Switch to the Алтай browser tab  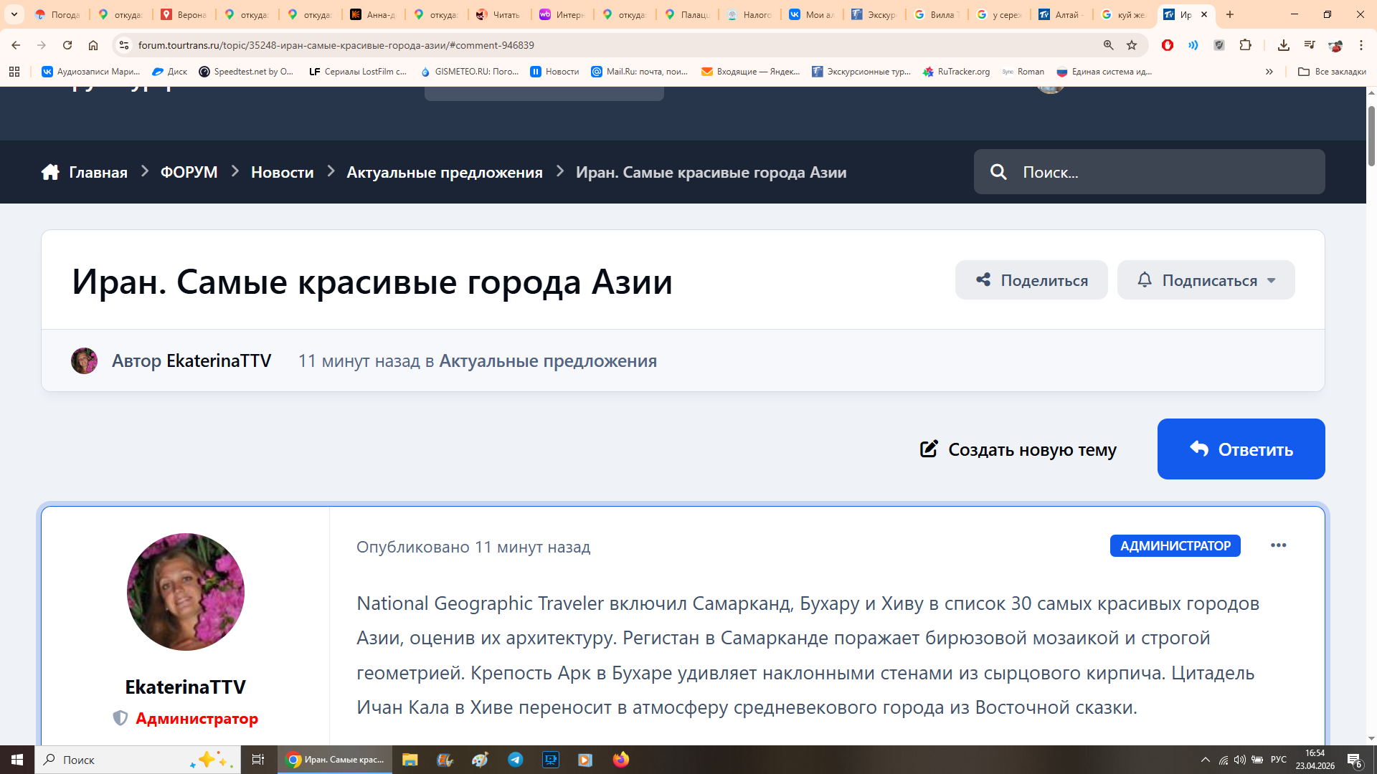1059,14
